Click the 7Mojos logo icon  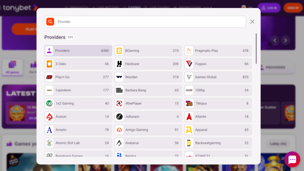(189, 103)
